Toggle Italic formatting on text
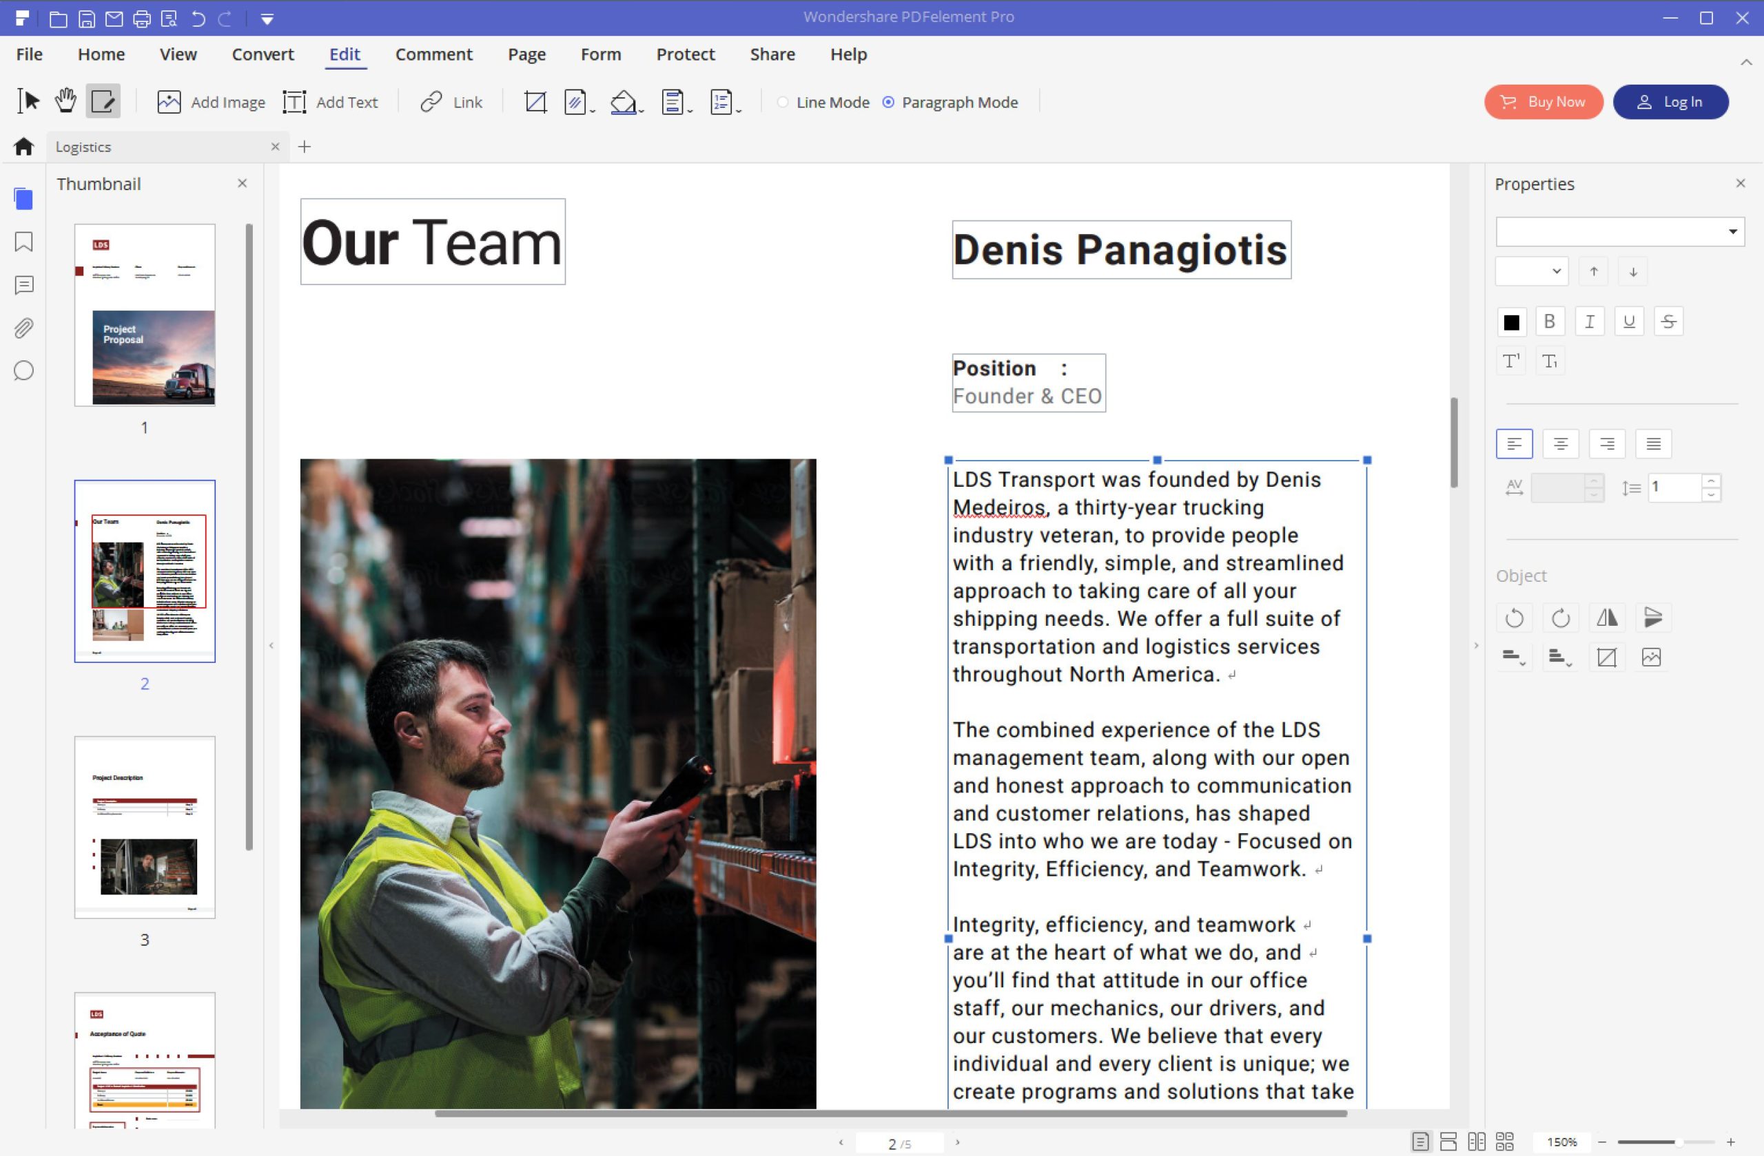The image size is (1764, 1156). pos(1590,322)
